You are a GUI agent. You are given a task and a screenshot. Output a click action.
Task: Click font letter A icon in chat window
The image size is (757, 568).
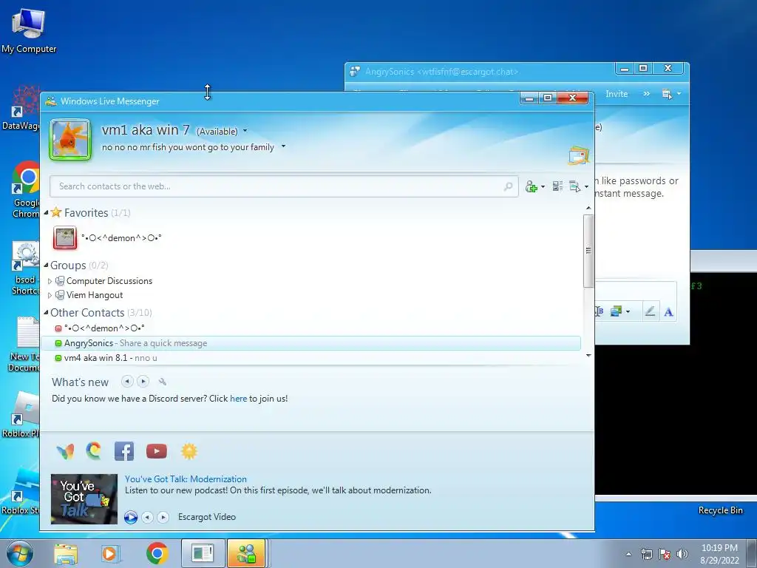pyautogui.click(x=668, y=312)
